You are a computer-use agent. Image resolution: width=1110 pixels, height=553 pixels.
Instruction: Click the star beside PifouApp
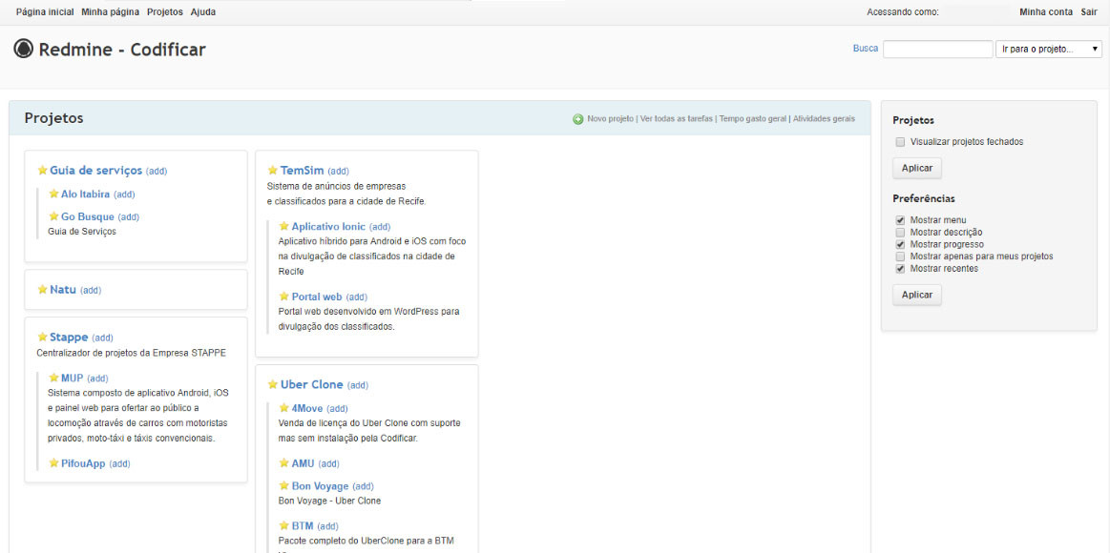tap(53, 463)
